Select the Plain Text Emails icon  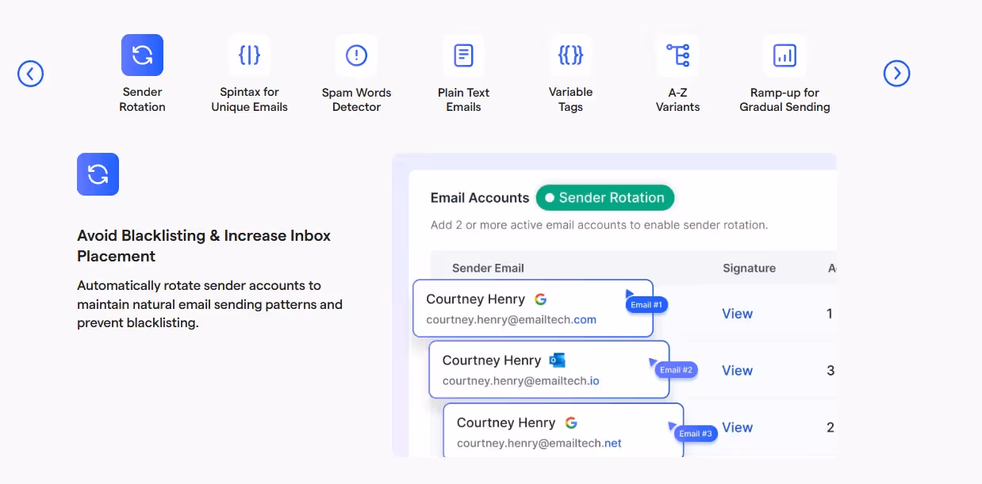click(x=463, y=55)
